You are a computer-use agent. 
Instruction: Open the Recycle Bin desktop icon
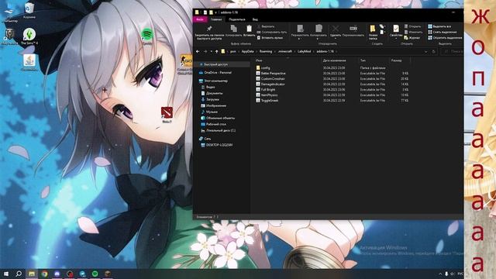[29, 10]
